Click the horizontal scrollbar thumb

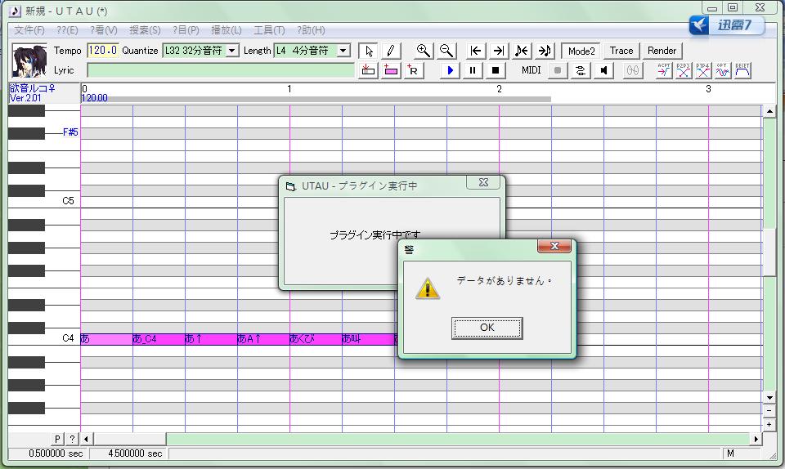click(x=130, y=439)
